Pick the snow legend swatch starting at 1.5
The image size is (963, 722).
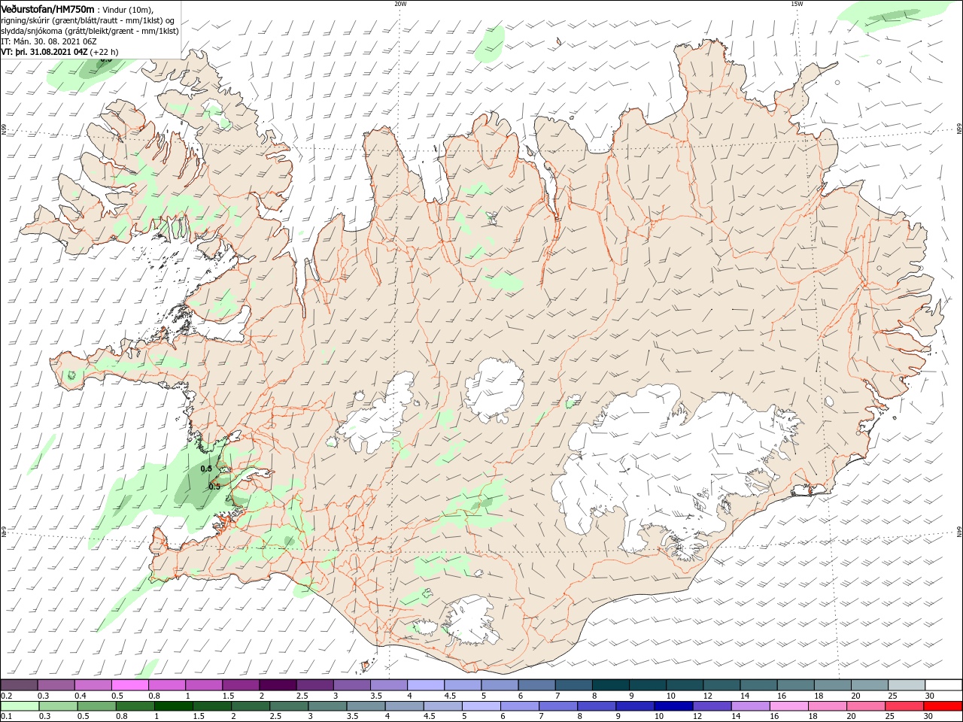click(241, 684)
